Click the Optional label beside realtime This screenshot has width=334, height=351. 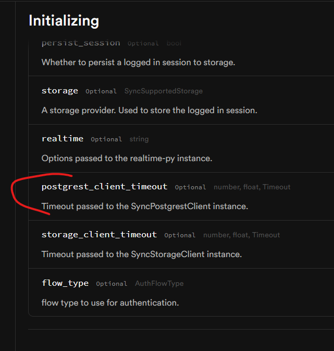click(106, 139)
